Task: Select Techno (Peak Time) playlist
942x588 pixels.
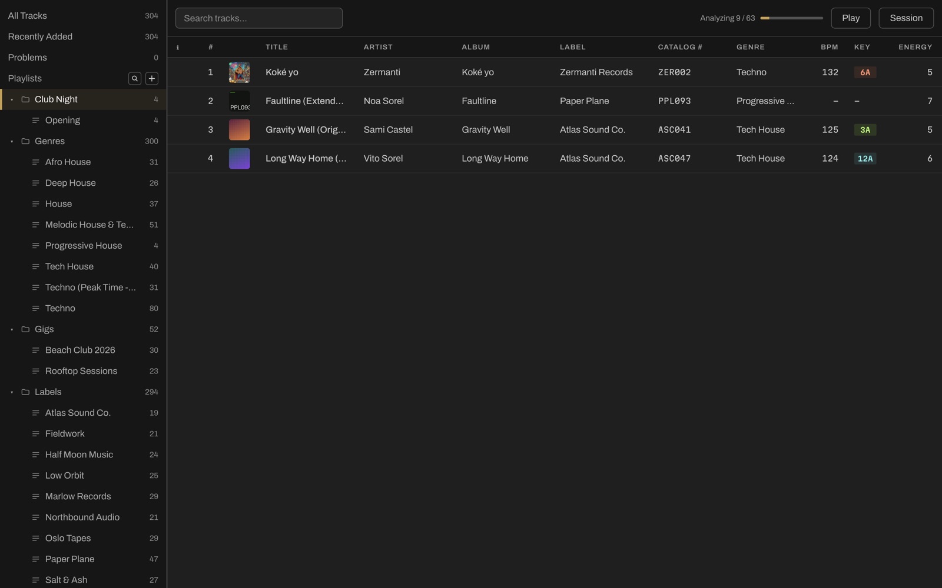Action: click(x=83, y=288)
